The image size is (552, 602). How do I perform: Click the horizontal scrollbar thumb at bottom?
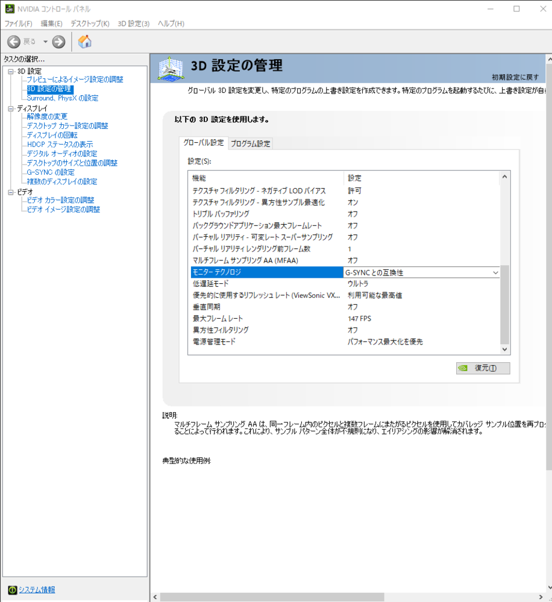point(272,597)
